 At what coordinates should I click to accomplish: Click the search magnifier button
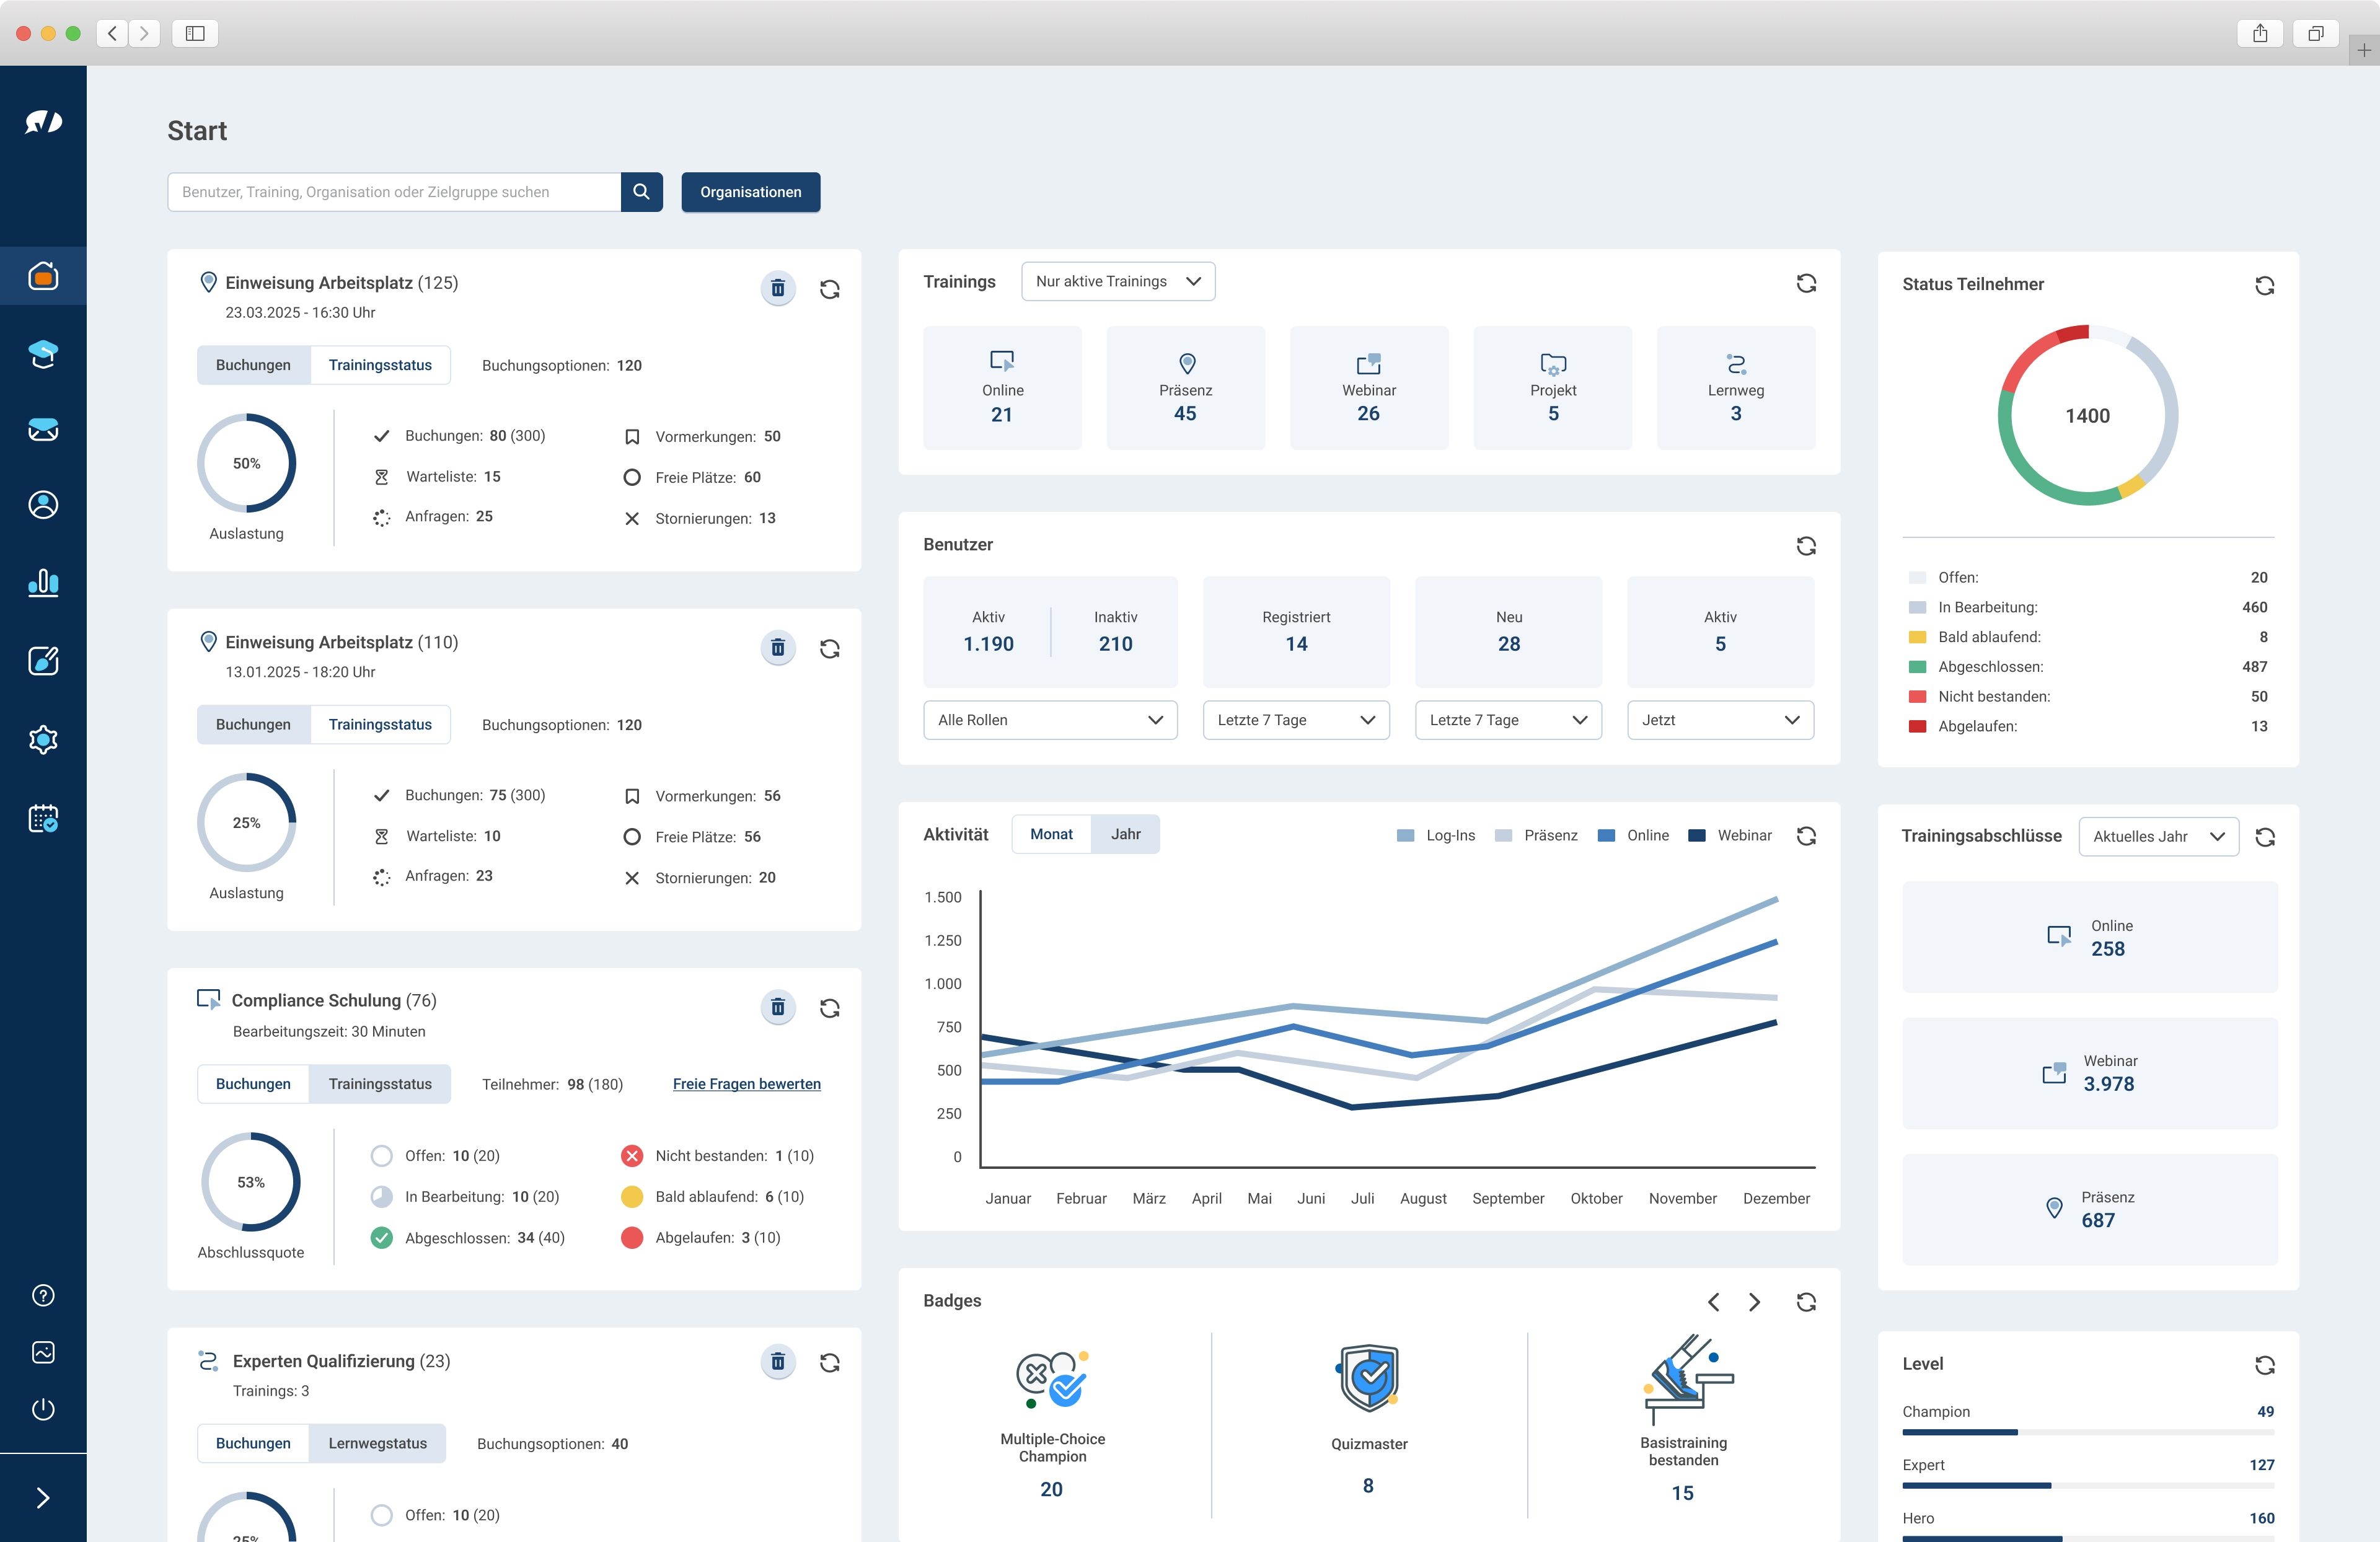point(641,192)
